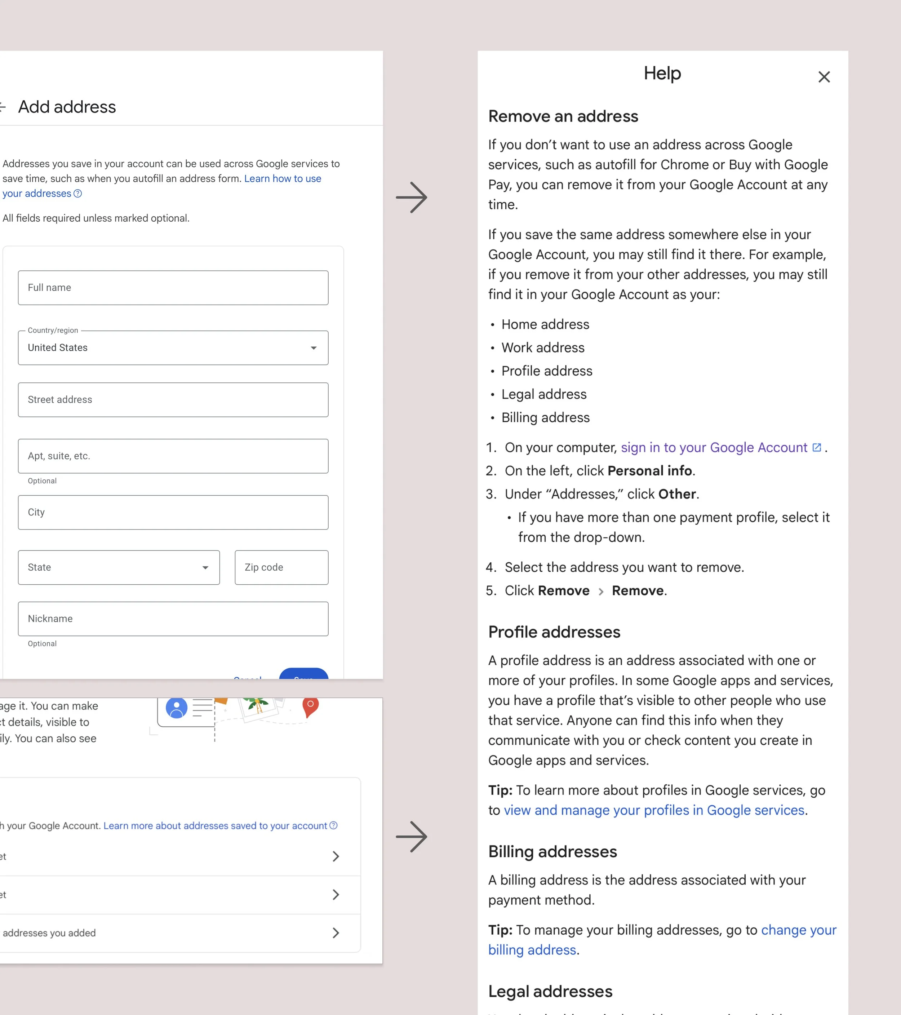The image size is (901, 1015).
Task: Click the blue profile avatar illustration
Action: [176, 708]
